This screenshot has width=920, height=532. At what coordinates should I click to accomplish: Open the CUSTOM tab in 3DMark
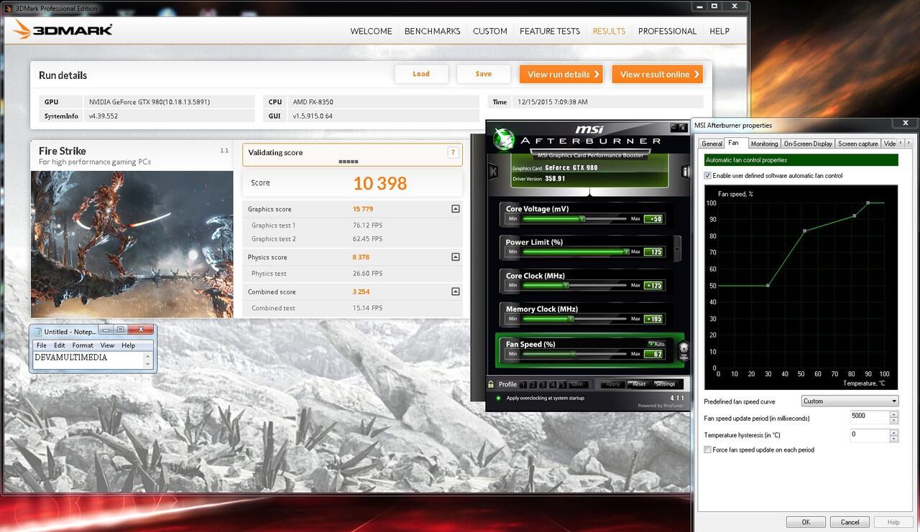[x=490, y=31]
